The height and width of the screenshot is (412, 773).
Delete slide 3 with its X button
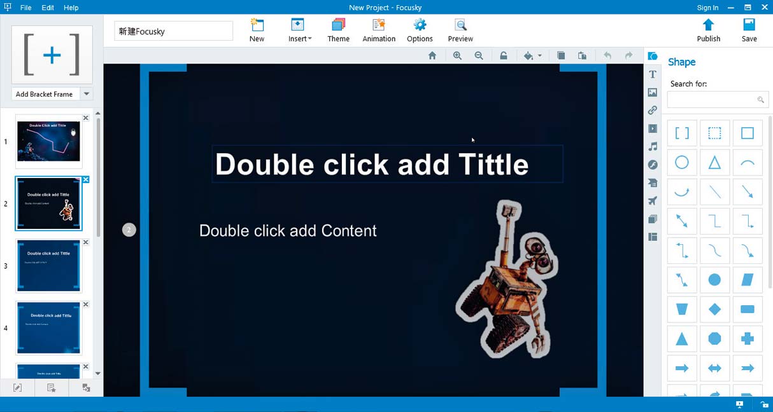click(86, 242)
